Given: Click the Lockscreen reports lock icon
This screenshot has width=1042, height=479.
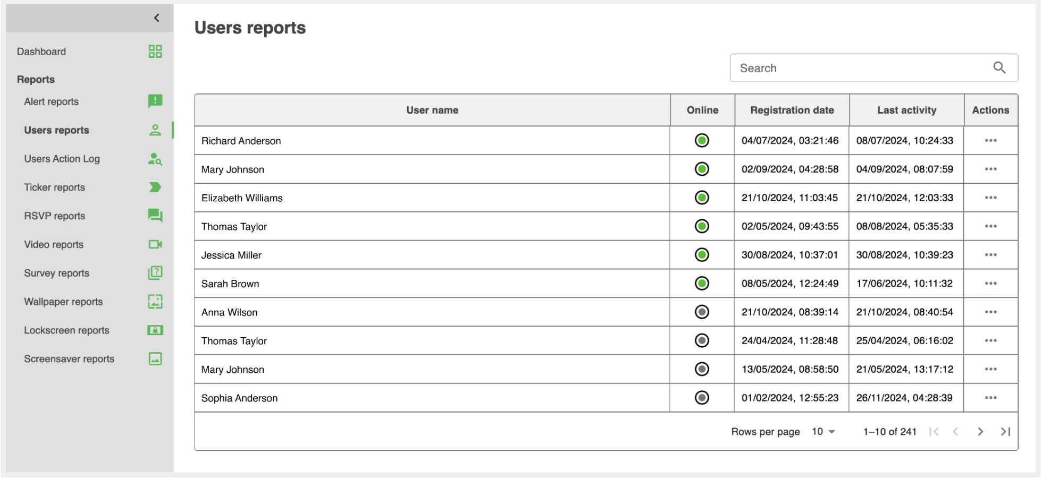Looking at the screenshot, I should point(155,330).
